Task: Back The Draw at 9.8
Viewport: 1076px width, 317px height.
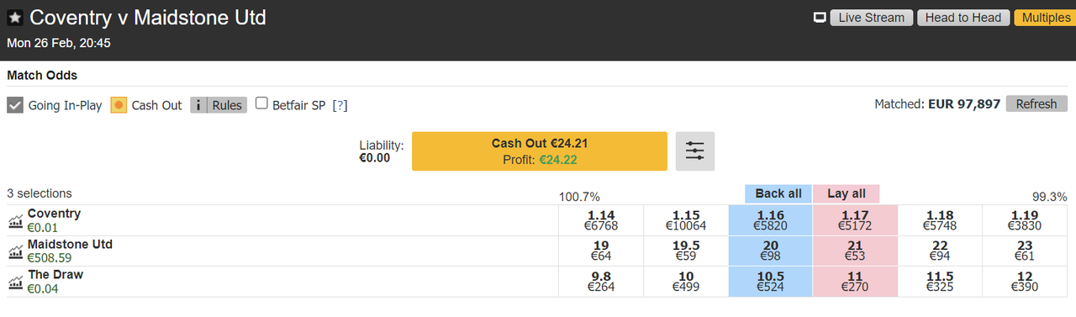Action: [601, 281]
